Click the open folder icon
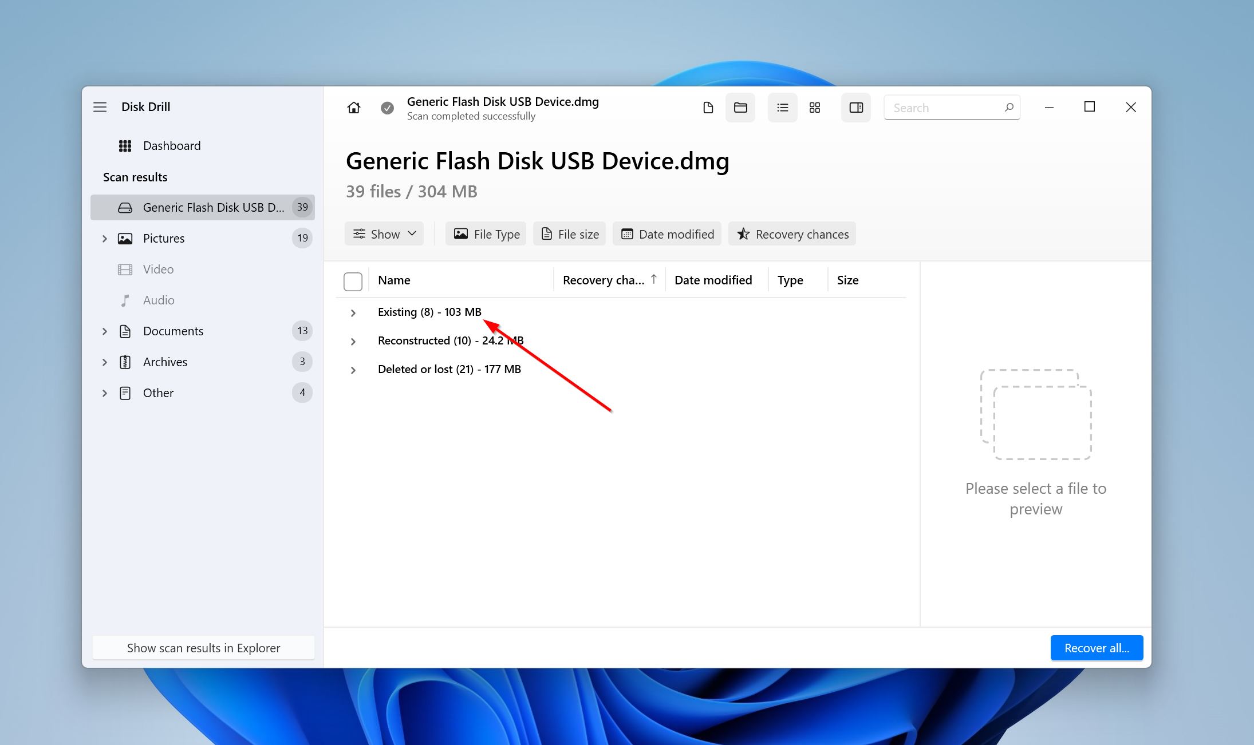This screenshot has width=1254, height=745. 742,108
